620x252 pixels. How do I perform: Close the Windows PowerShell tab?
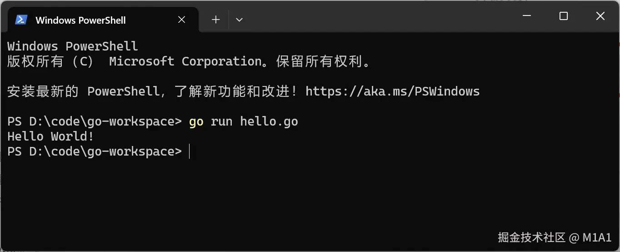181,20
